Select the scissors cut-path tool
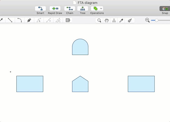The image size is (170, 122). pyautogui.click(x=58, y=20)
